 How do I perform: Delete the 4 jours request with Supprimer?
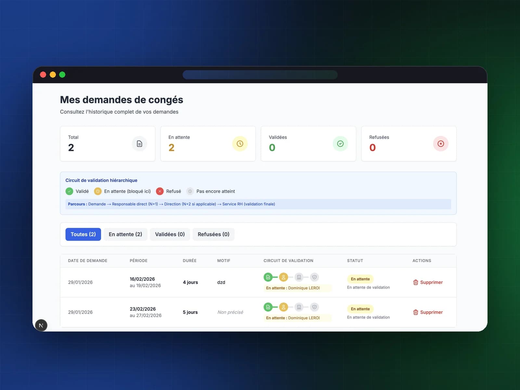tap(428, 282)
